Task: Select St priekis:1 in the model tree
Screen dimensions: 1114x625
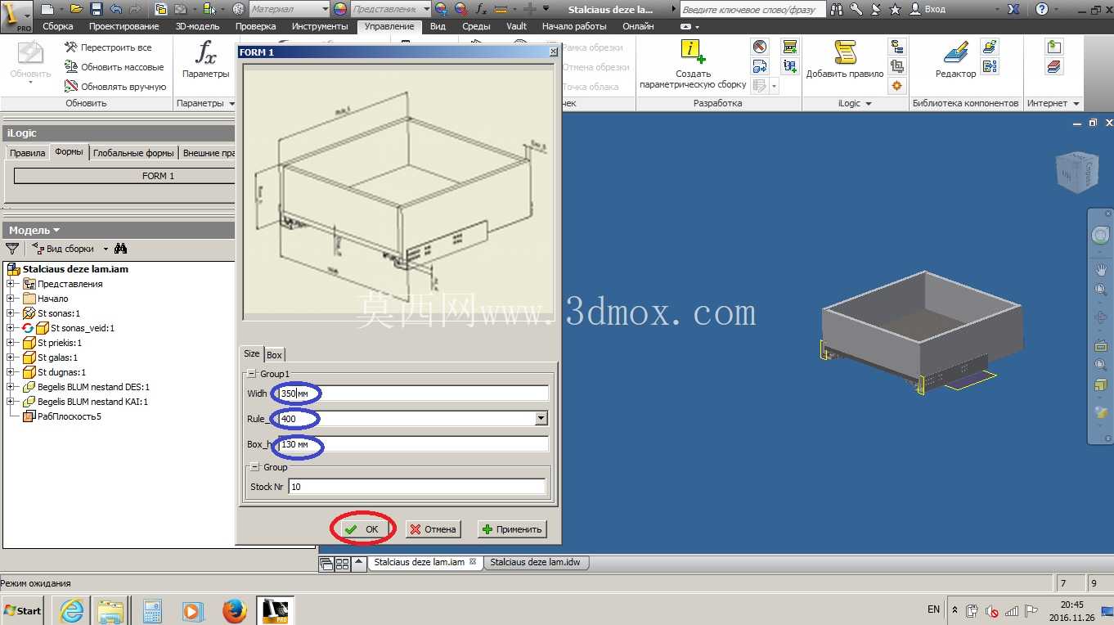Action: click(59, 343)
